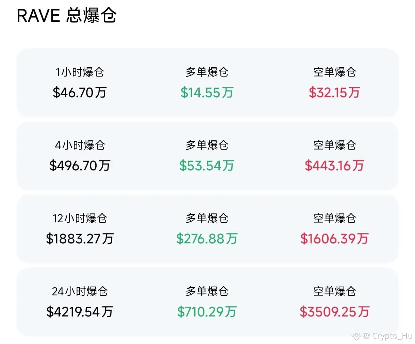Image resolution: width=415 pixels, height=344 pixels.
Task: Click the @Crypto_Hu watermark text
Action: [x=387, y=336]
